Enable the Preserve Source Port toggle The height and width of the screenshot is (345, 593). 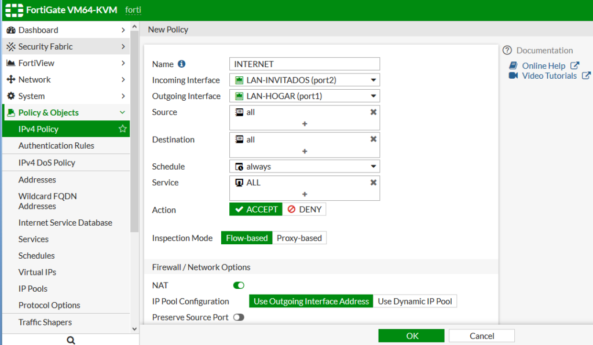click(239, 317)
